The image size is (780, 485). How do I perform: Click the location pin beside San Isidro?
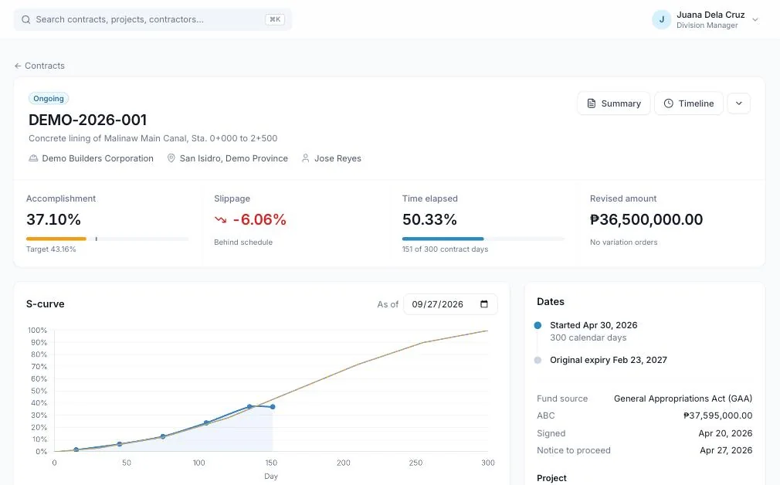[x=171, y=158]
